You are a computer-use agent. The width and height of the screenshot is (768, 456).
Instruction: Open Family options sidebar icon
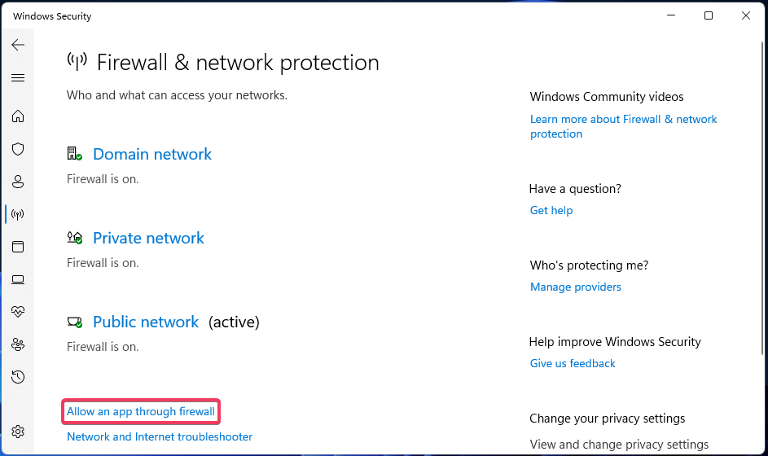pyautogui.click(x=18, y=344)
